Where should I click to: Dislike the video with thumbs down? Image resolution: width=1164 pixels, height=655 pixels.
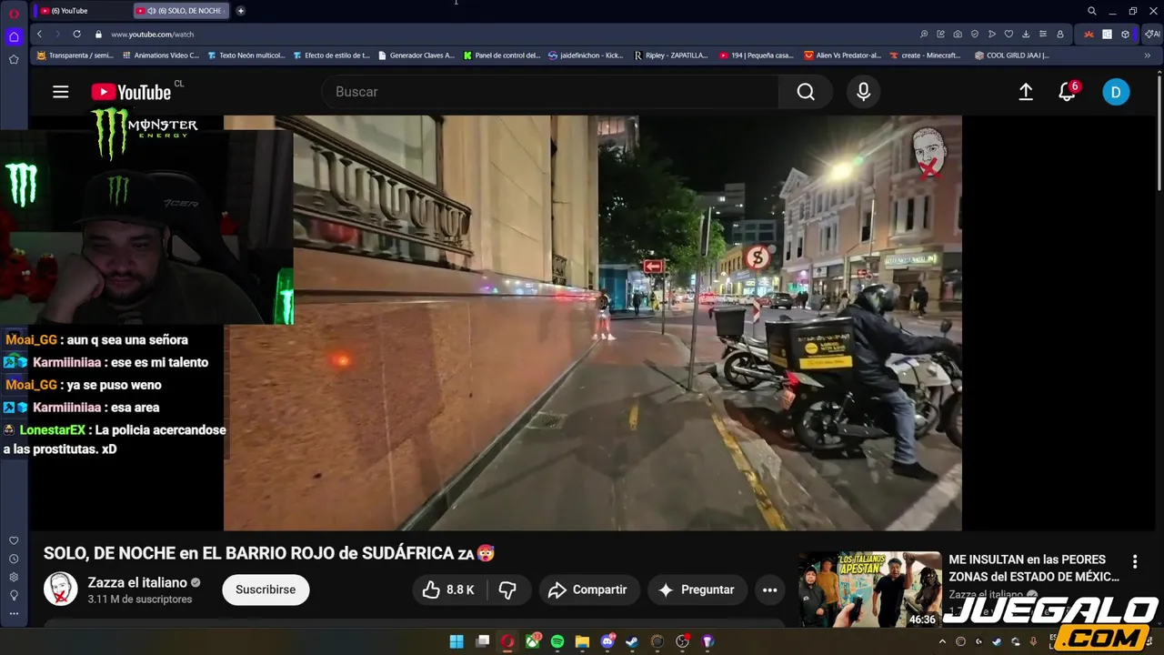point(507,589)
